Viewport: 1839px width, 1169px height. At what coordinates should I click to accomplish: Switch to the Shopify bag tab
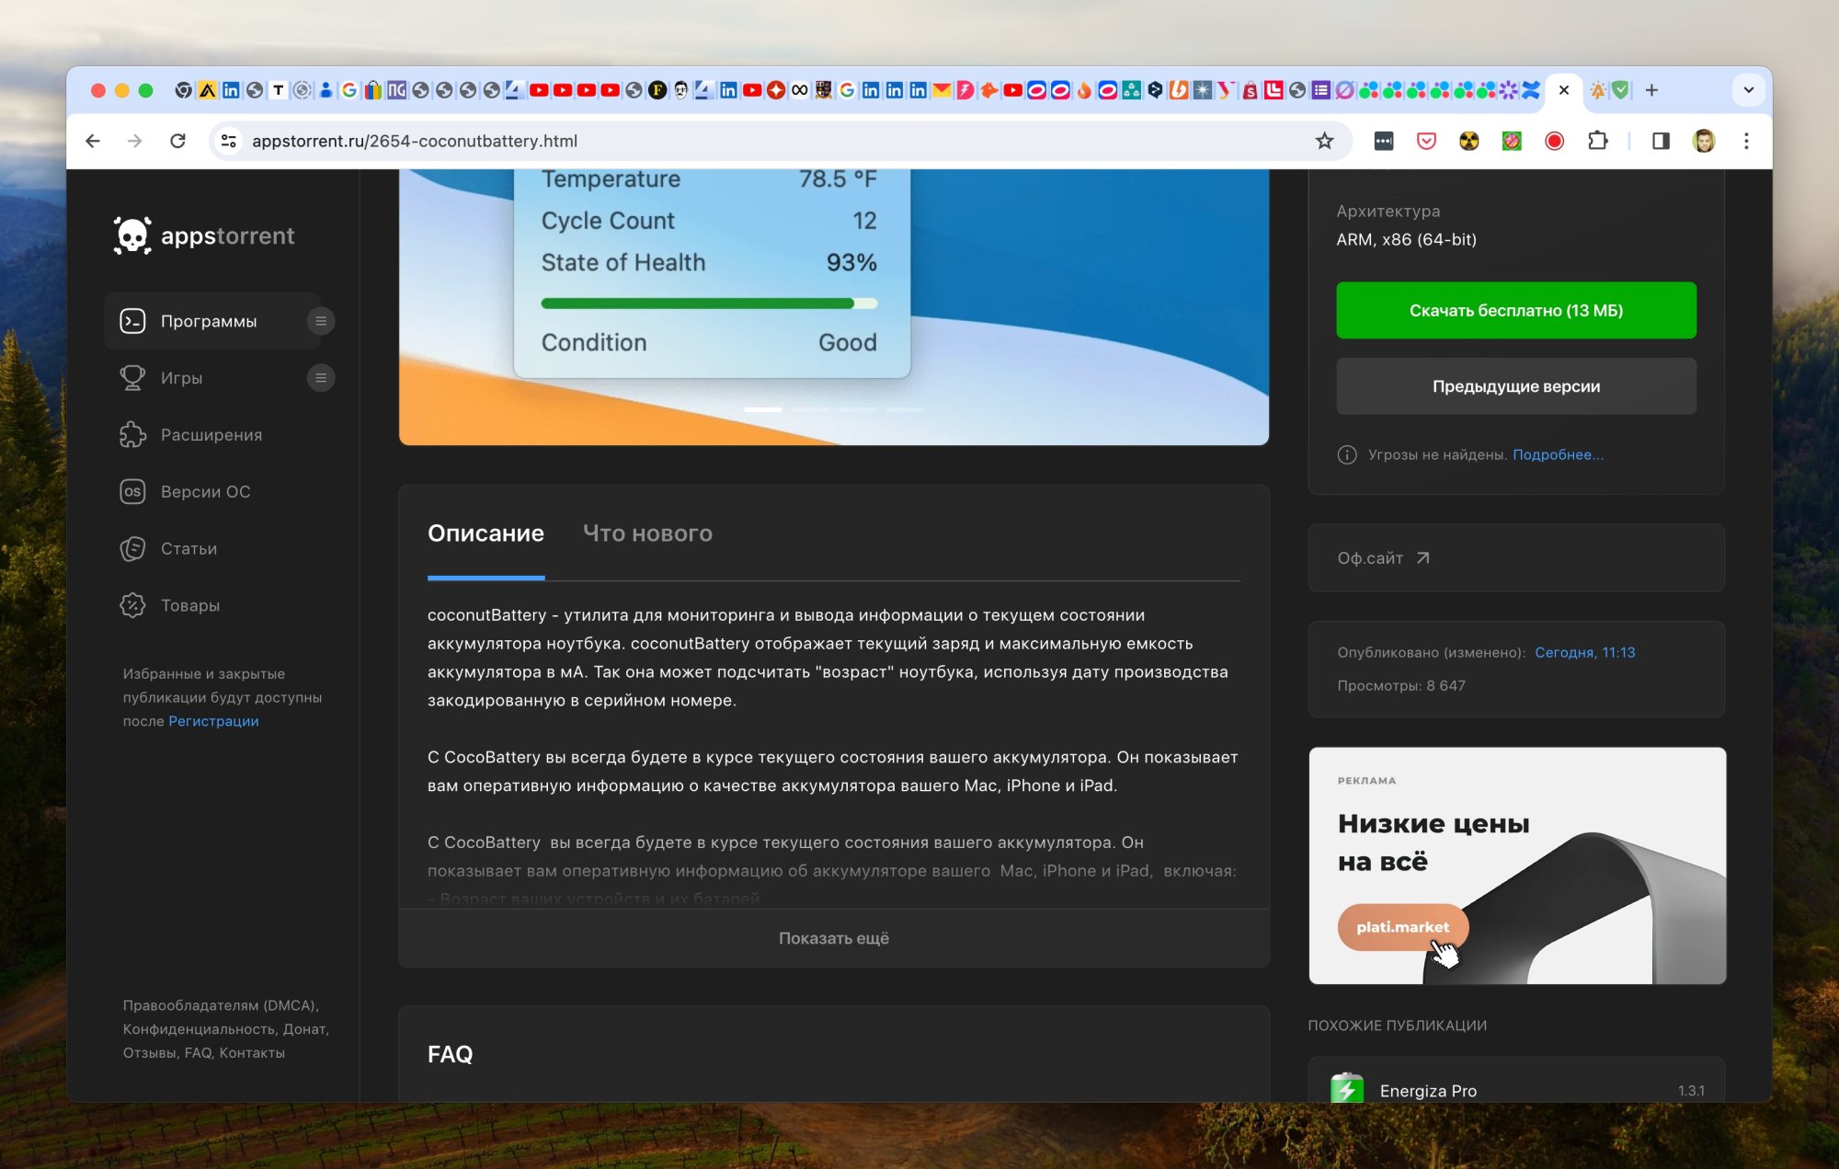click(x=1250, y=90)
